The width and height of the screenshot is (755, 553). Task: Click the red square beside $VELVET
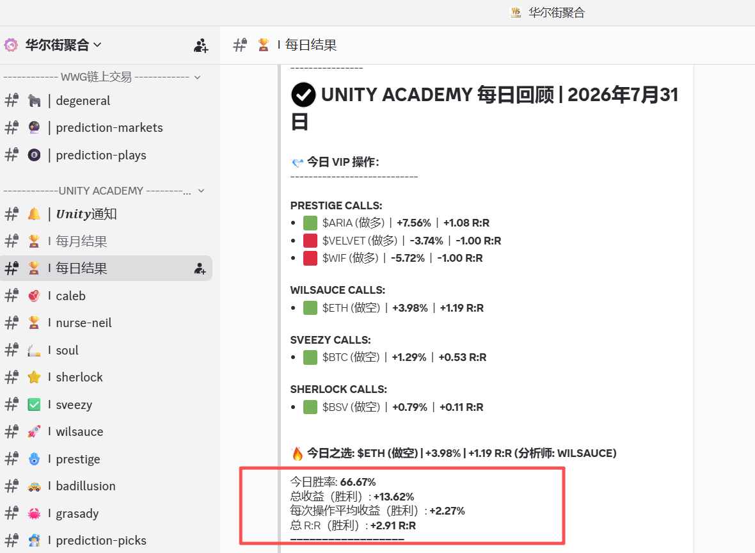coord(310,241)
